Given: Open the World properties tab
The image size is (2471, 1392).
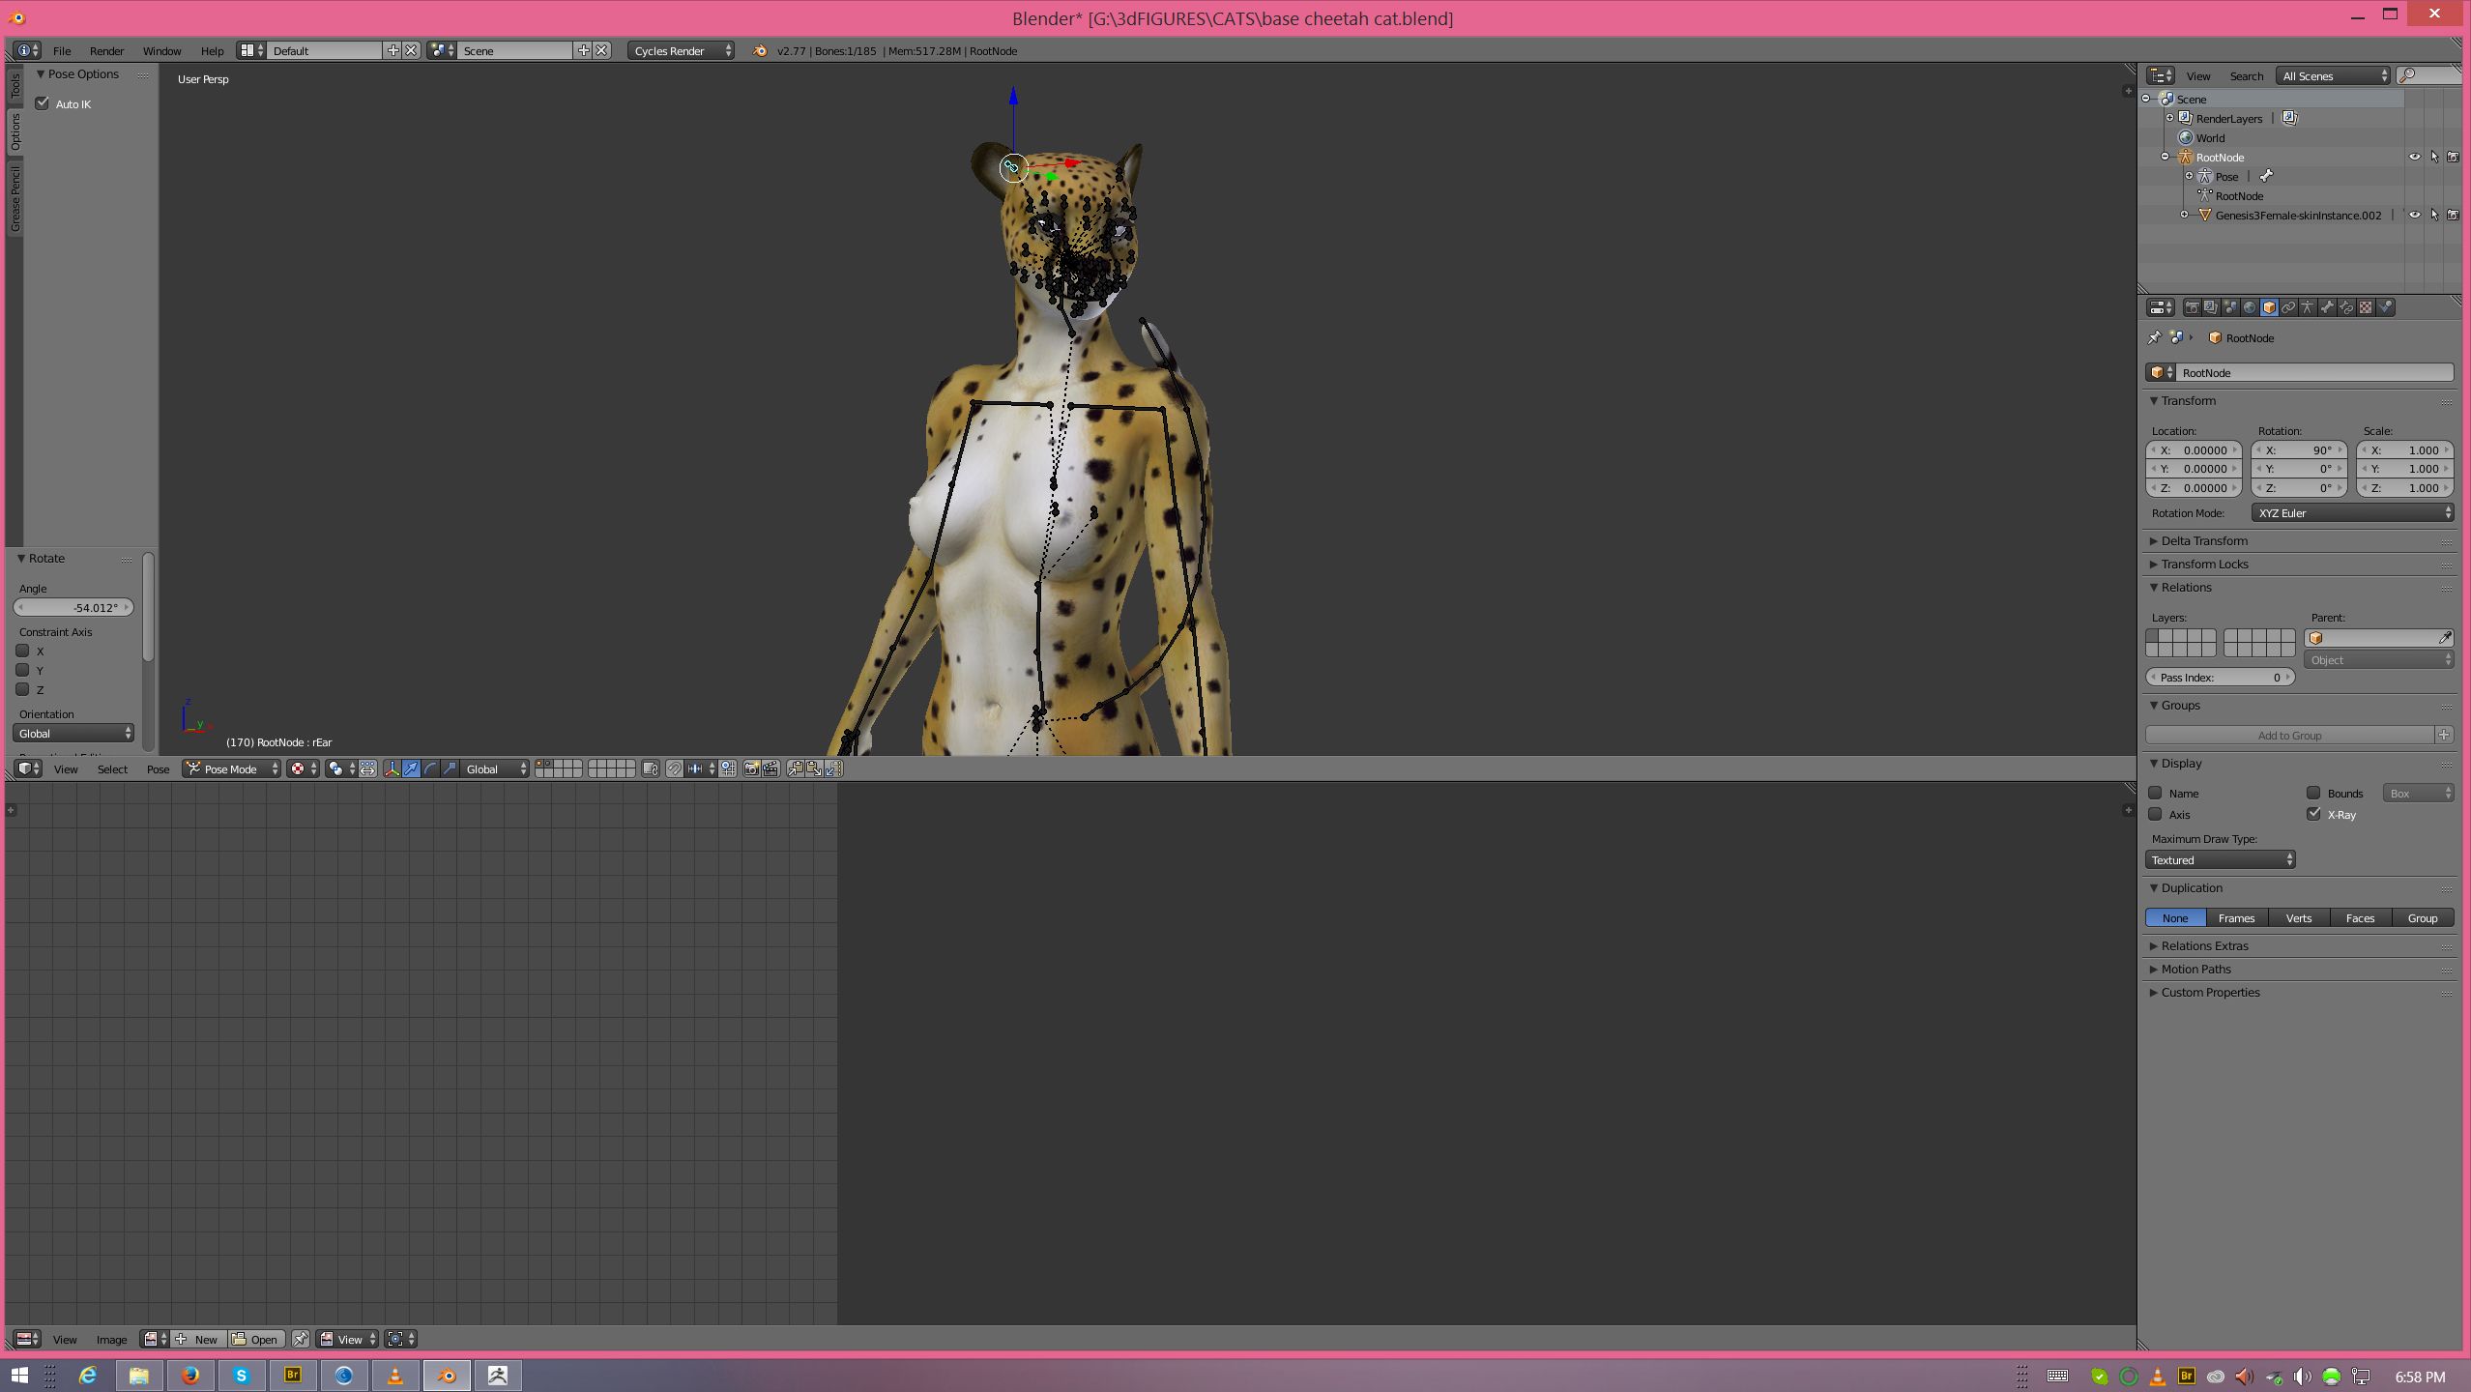Looking at the screenshot, I should (2250, 307).
